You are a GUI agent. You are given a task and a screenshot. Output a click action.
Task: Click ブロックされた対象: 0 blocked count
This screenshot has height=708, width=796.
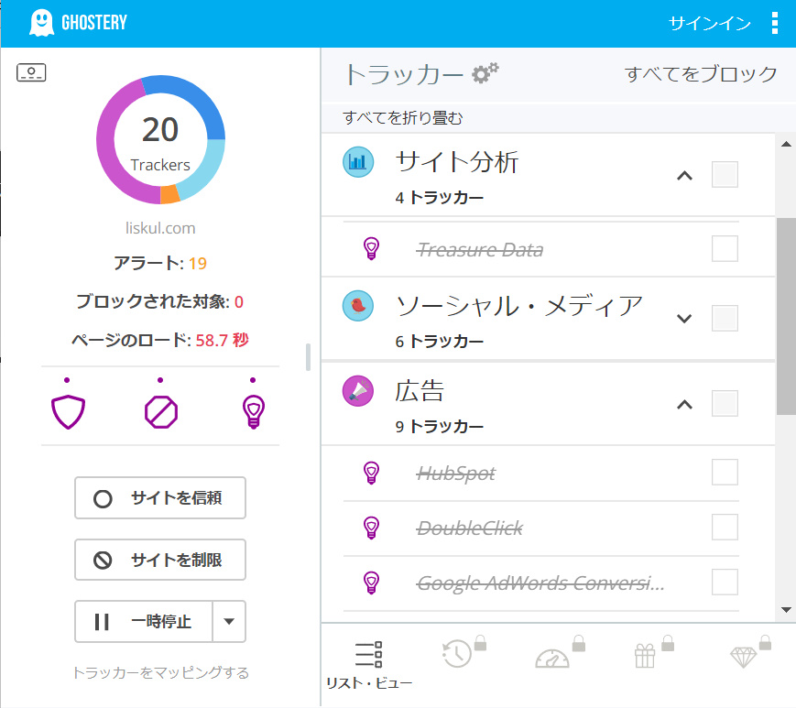[x=160, y=301]
